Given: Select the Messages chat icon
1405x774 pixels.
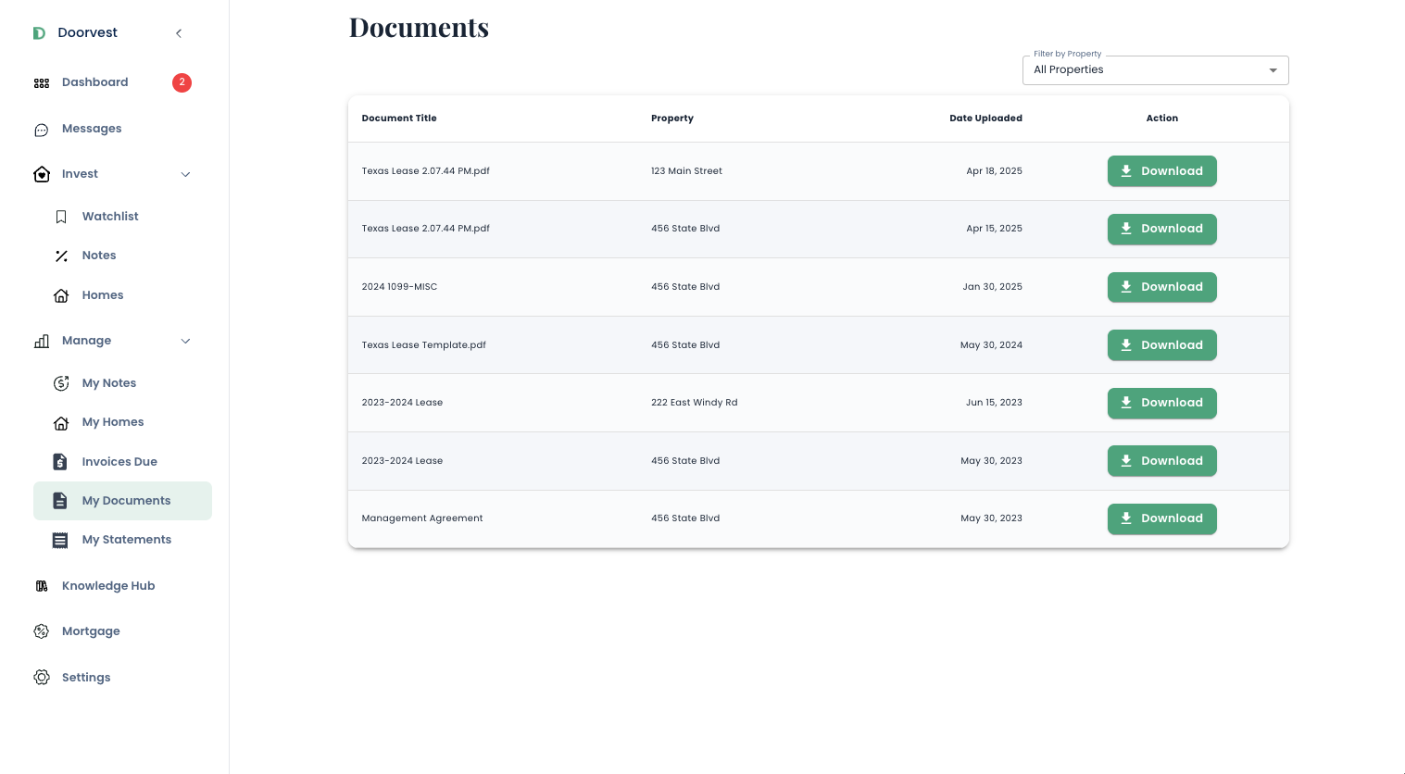Looking at the screenshot, I should 42,130.
